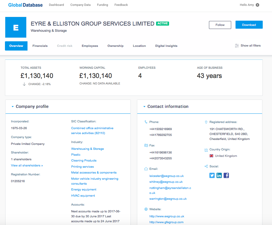The height and width of the screenshot is (225, 272).
Task: Click the 43 years age value
Action: (209, 76)
